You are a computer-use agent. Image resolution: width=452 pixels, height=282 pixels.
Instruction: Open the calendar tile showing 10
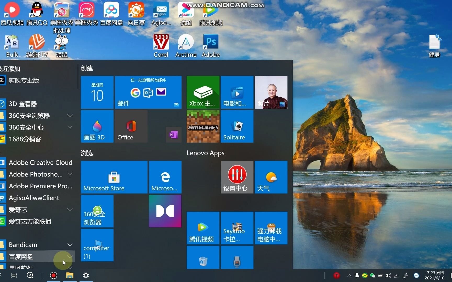[97, 92]
